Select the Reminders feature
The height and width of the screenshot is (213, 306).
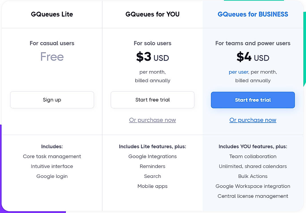coord(152,166)
